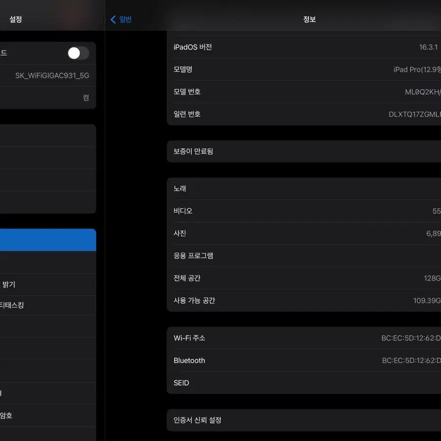Click the DLXTQ17ZGML serial number value

coord(415,114)
